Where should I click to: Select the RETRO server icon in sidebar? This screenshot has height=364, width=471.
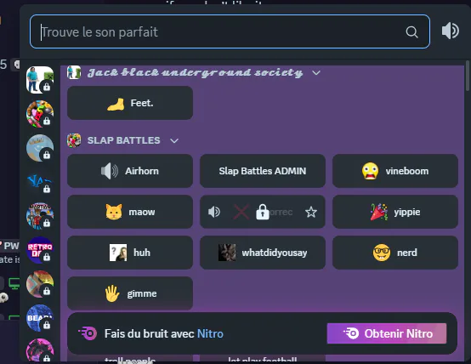tap(40, 250)
